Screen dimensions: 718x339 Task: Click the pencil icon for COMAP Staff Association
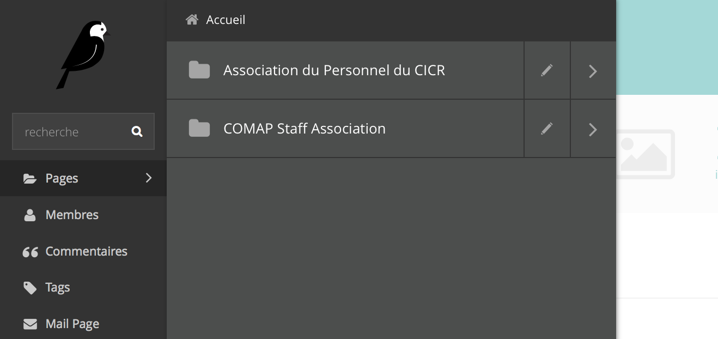(547, 129)
